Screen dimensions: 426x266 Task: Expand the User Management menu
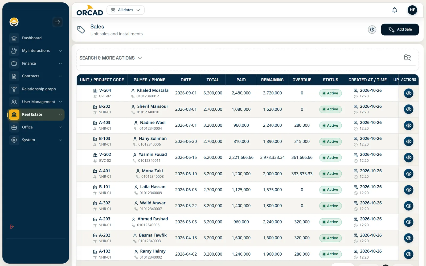tap(37, 102)
